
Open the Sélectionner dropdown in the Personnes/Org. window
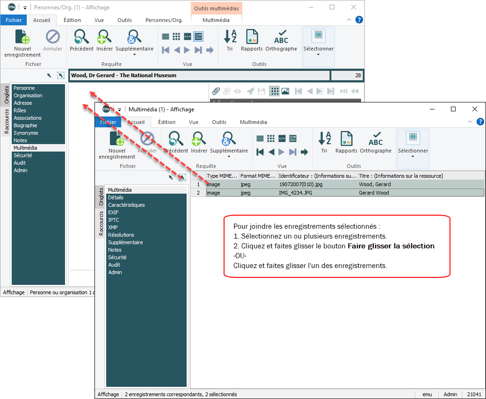(319, 54)
